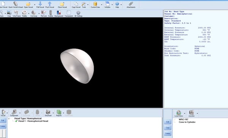This screenshot has width=228, height=138.
Task: Expand the Component dropdown arrow
Action: click(x=20, y=113)
